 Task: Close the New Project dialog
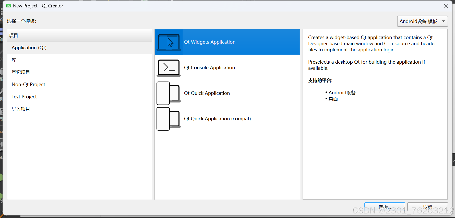tap(446, 6)
